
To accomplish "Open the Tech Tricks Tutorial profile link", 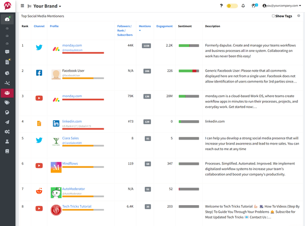I will tap(77, 206).
